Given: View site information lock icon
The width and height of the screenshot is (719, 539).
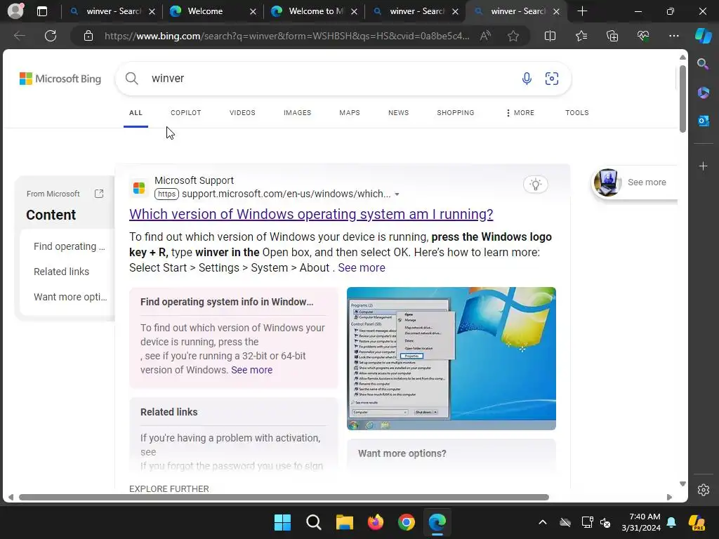Looking at the screenshot, I should pyautogui.click(x=88, y=36).
